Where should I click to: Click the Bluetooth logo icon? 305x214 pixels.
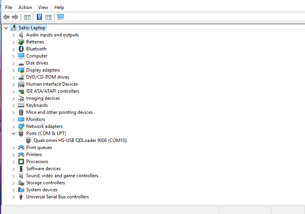pyautogui.click(x=21, y=49)
